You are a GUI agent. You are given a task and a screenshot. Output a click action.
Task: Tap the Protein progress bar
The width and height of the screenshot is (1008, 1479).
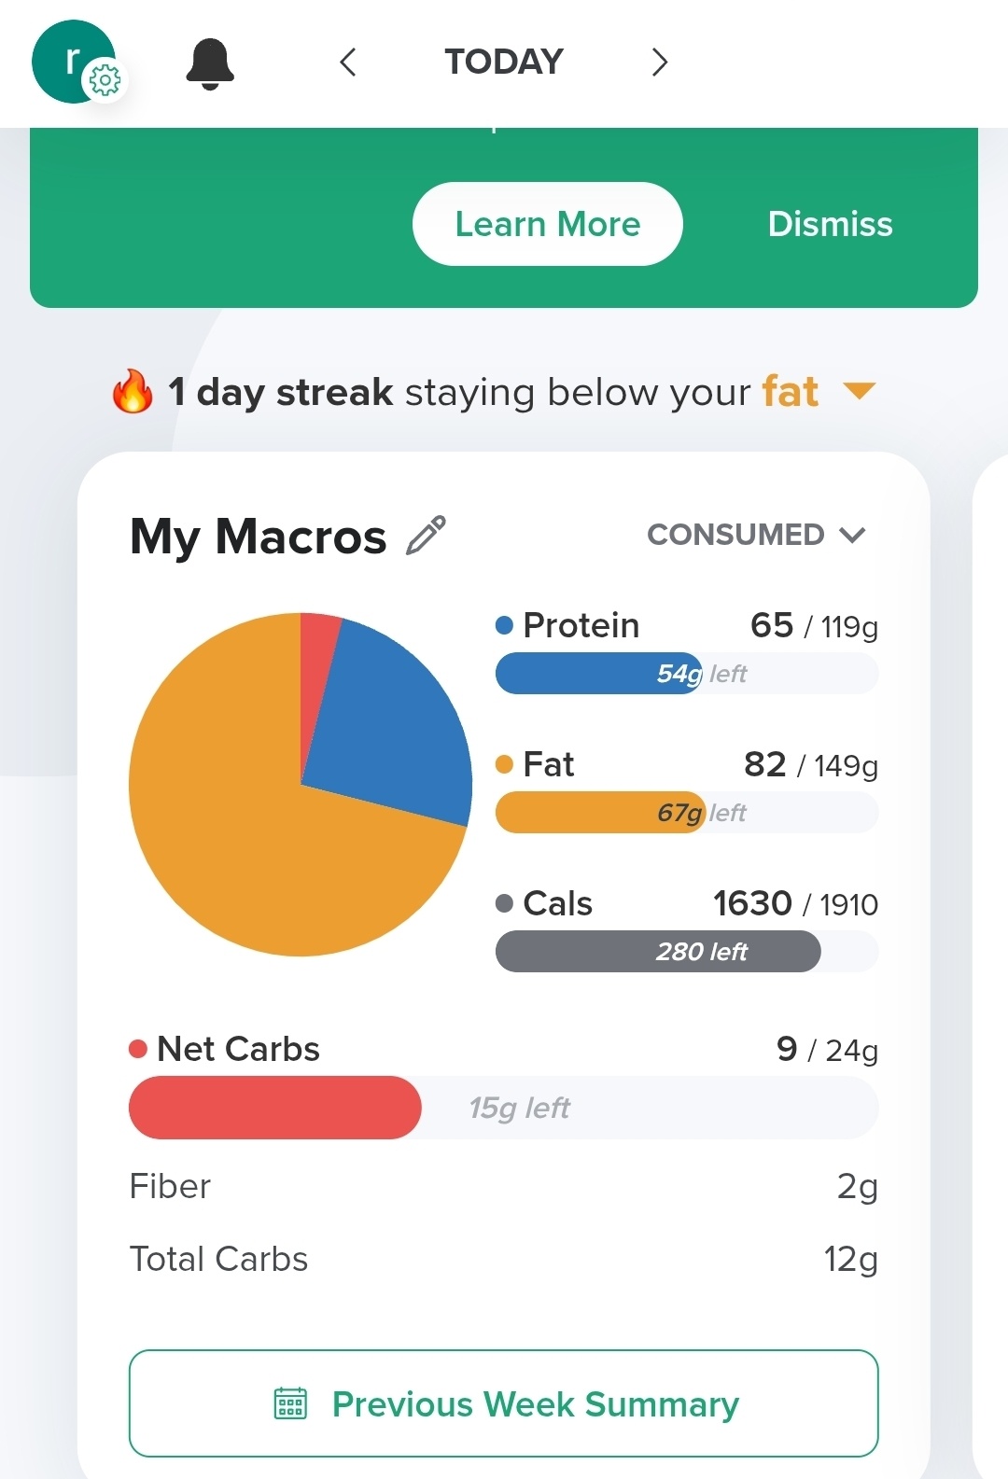pyautogui.click(x=687, y=674)
